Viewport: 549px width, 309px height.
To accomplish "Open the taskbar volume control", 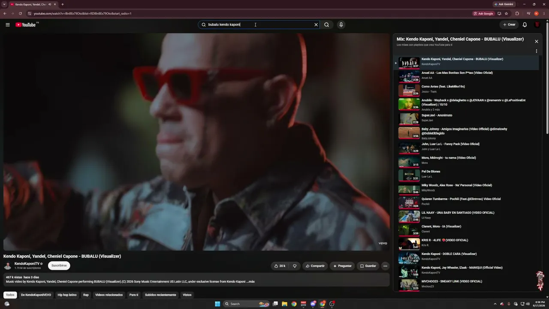I will tap(528, 304).
